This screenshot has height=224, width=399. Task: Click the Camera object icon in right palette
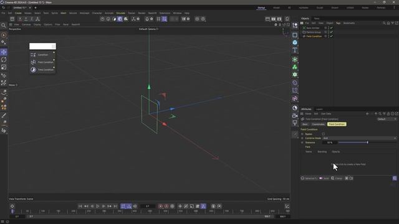[295, 116]
